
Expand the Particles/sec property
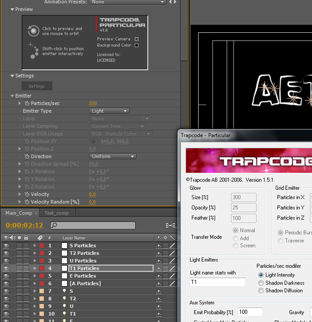(x=20, y=103)
